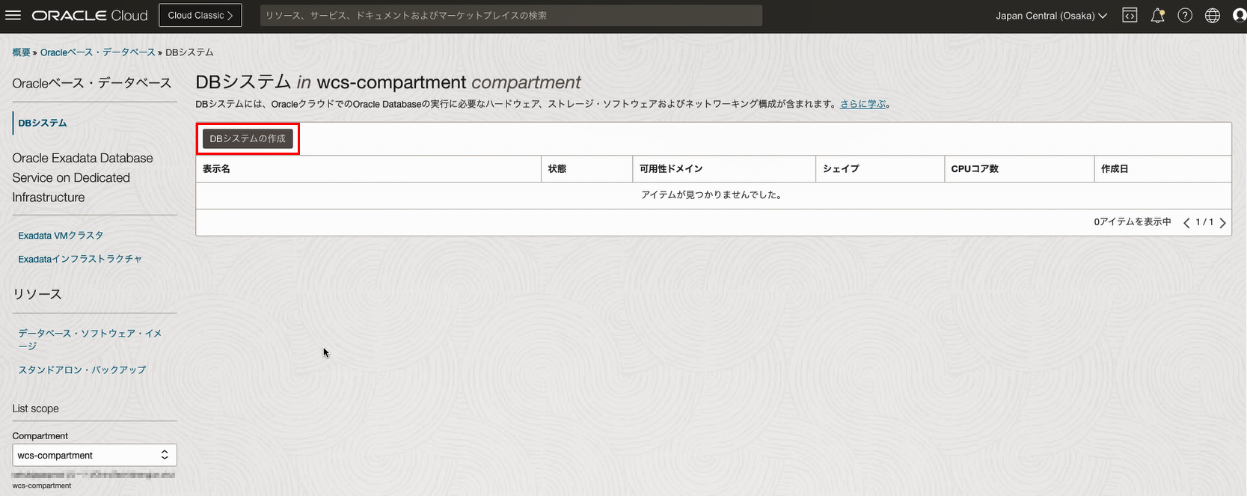
Task: Open Cloud Shell developer tools icon
Action: [x=1130, y=16]
